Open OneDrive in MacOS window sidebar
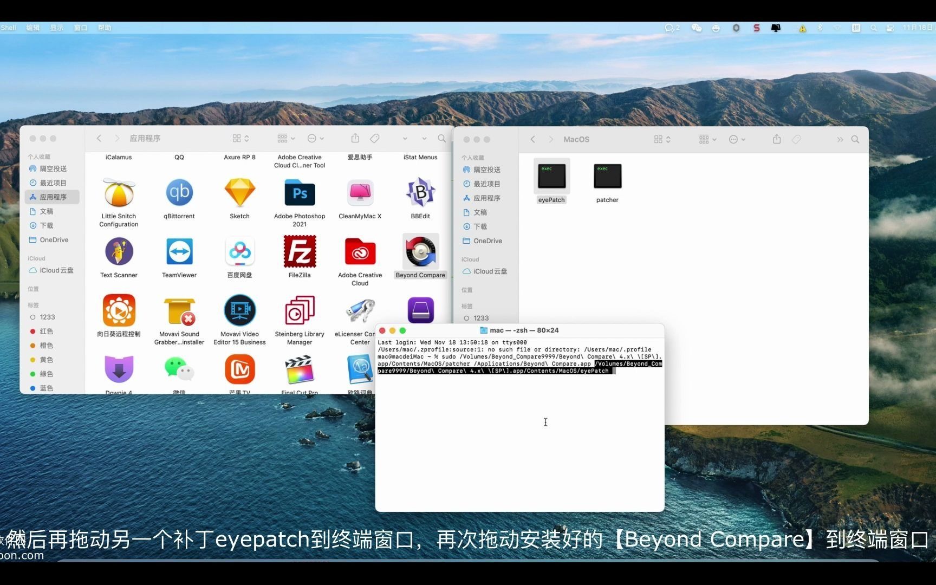 point(486,240)
